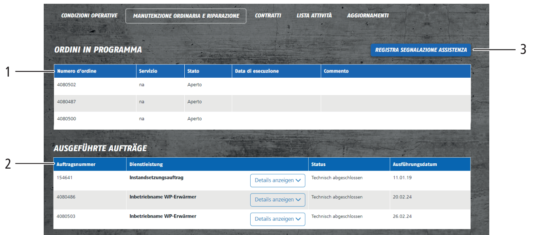Click Inbetriebname WP-Erwärmer in the 4080503 row
This screenshot has width=533, height=235.
[x=163, y=217]
